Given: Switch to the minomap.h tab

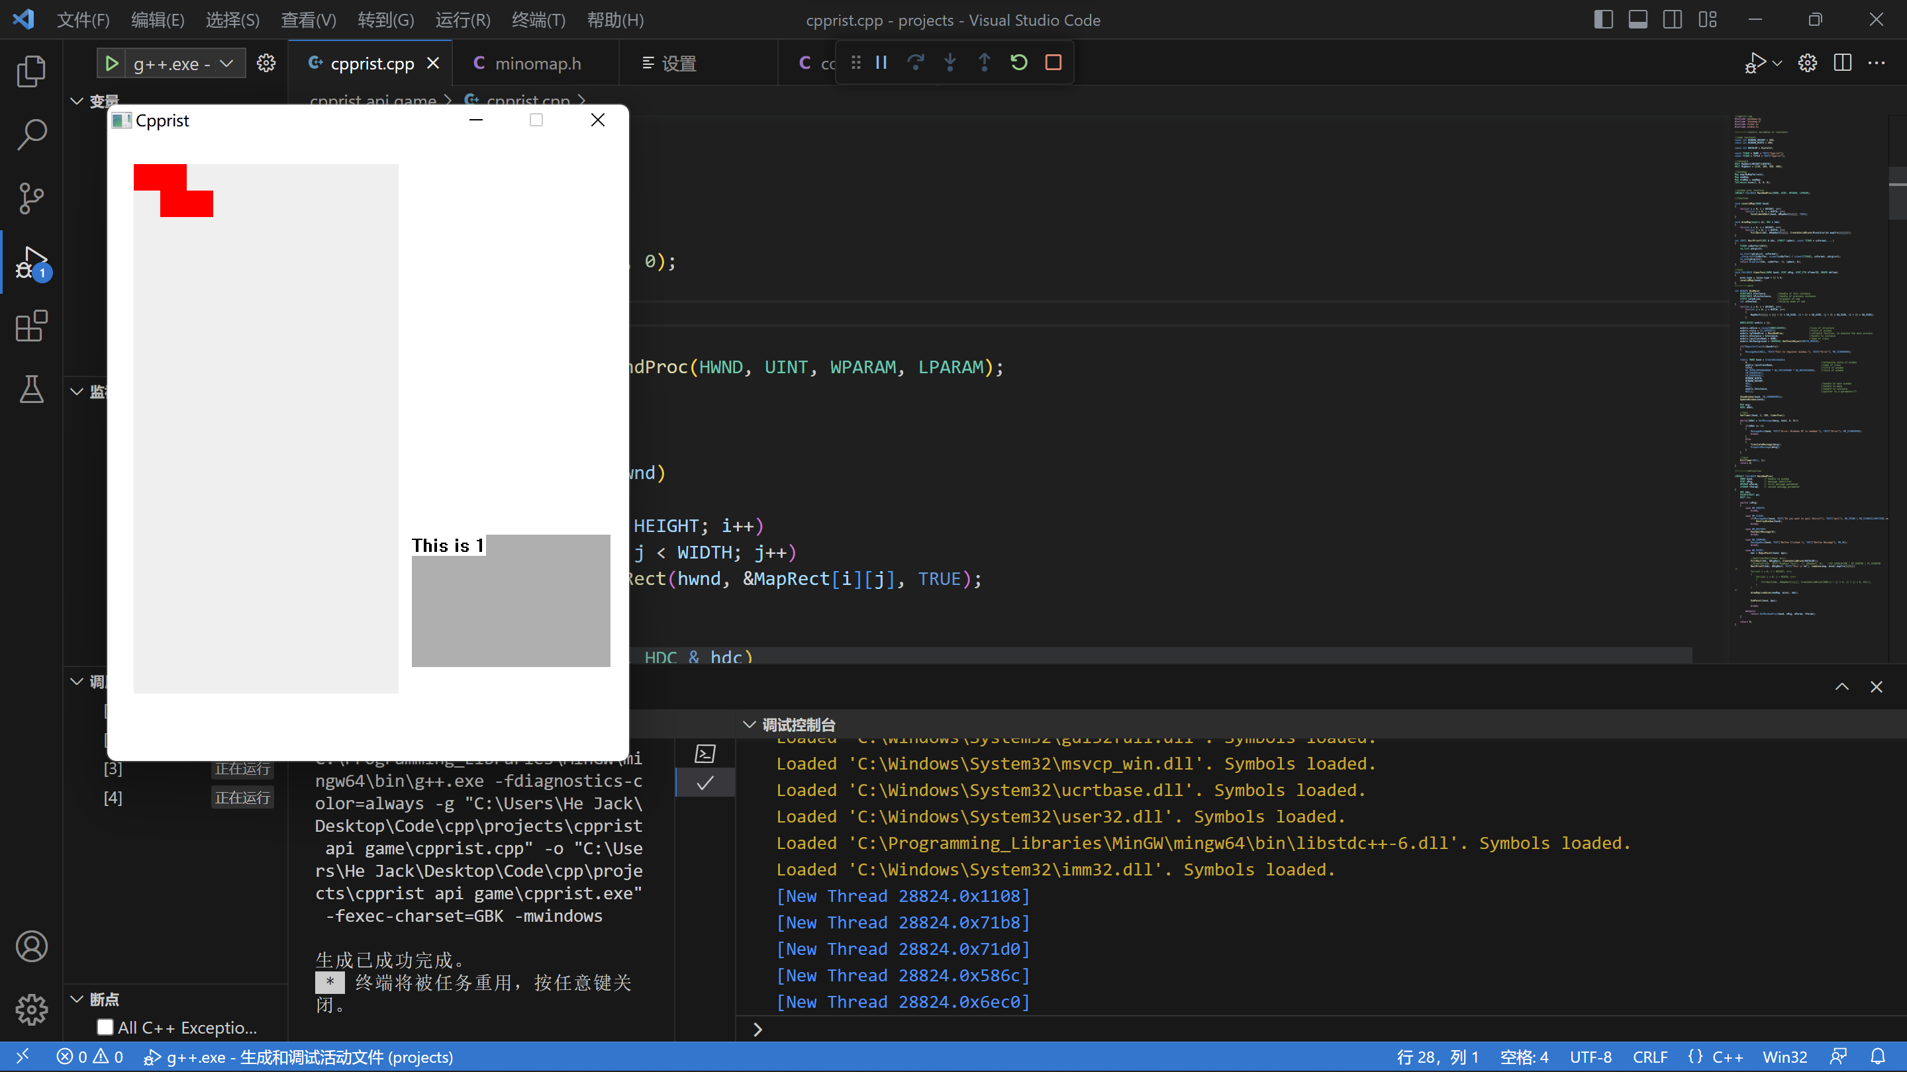Looking at the screenshot, I should 537,64.
